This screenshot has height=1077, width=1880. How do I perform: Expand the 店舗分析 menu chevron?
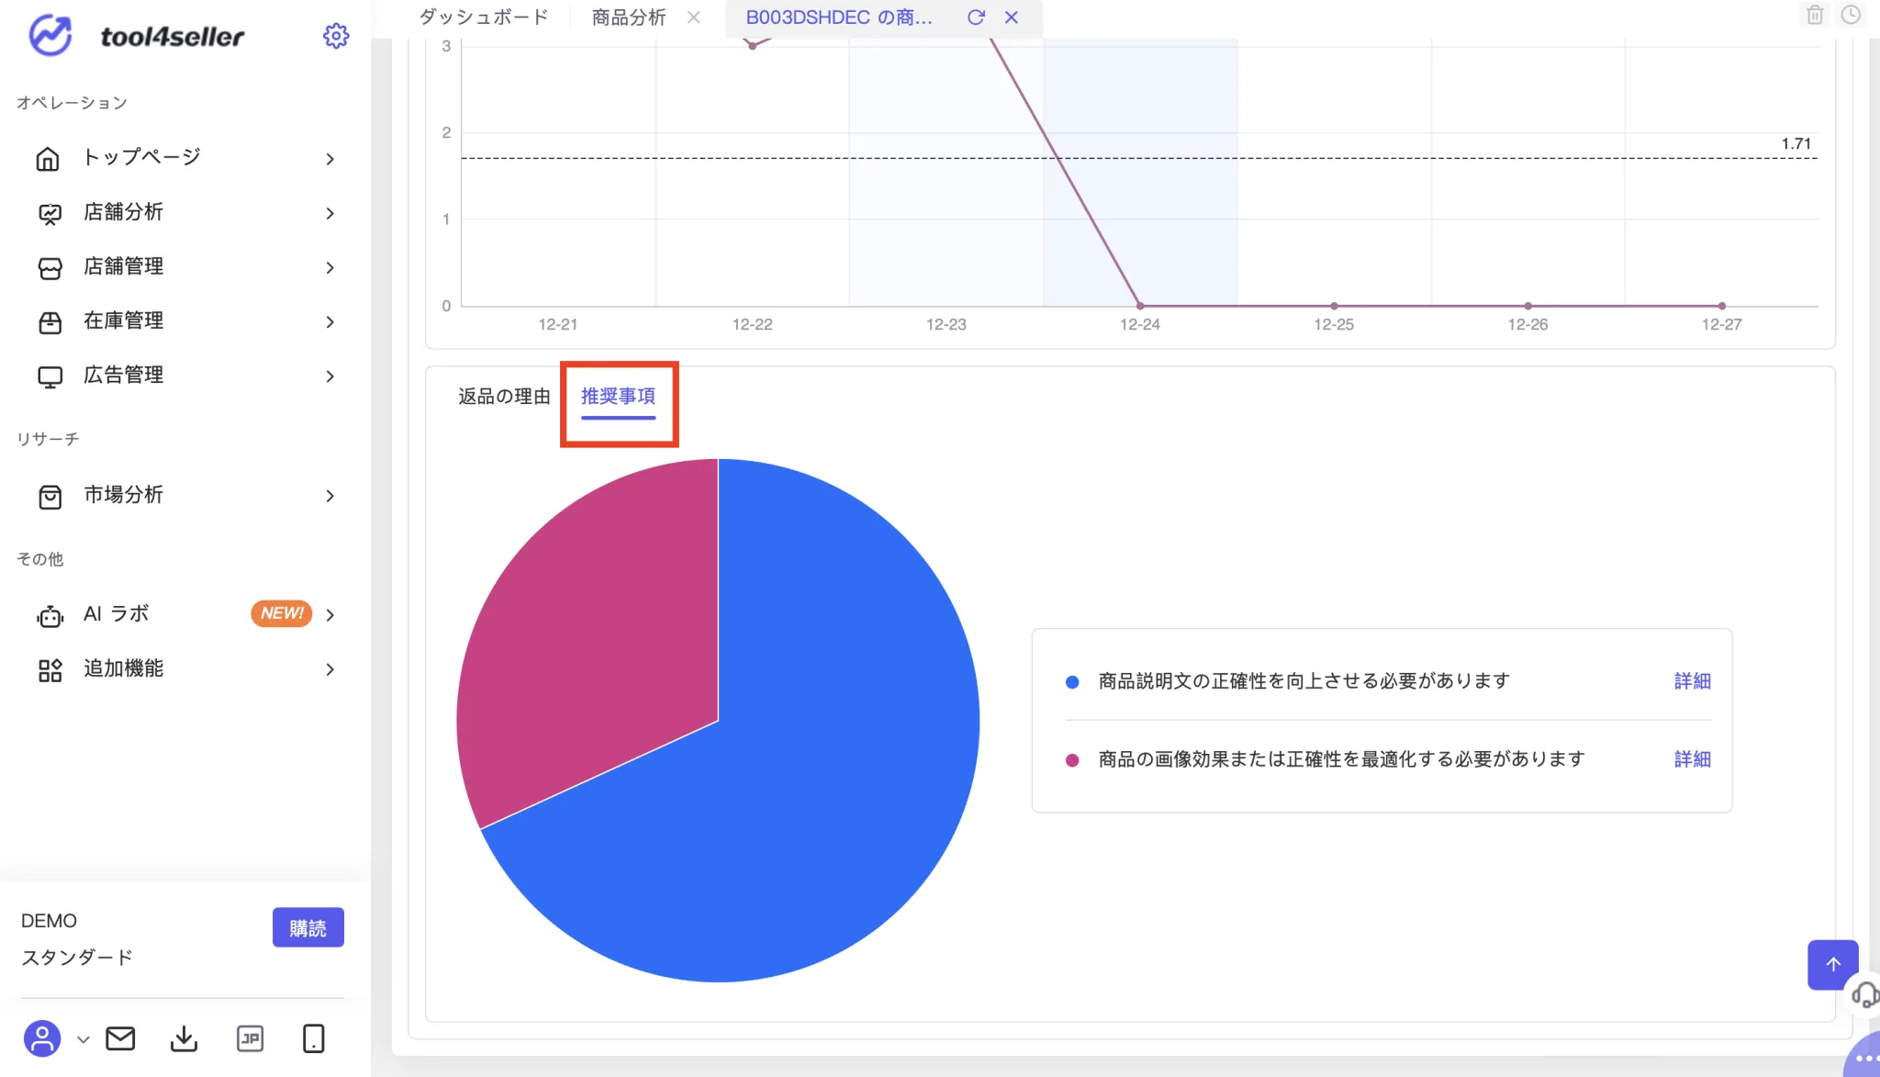(x=330, y=213)
